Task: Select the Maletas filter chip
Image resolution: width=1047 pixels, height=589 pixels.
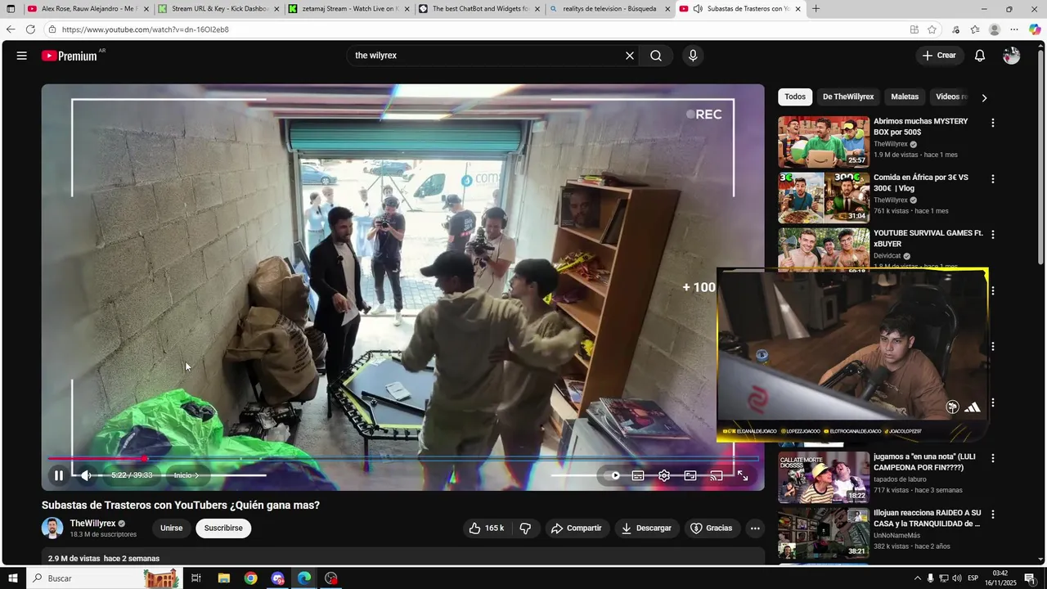Action: (905, 97)
